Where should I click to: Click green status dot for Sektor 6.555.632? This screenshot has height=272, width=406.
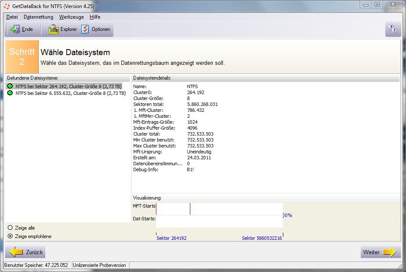click(10, 93)
